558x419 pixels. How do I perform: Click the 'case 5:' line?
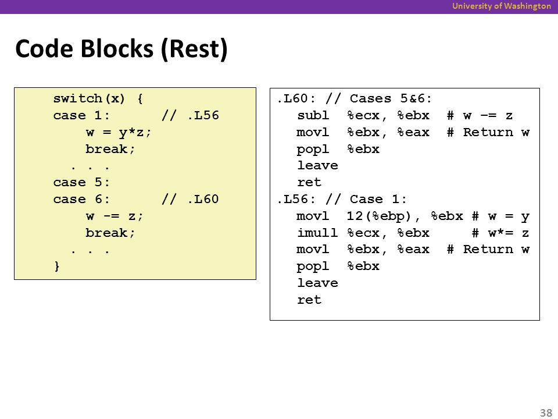coord(81,182)
